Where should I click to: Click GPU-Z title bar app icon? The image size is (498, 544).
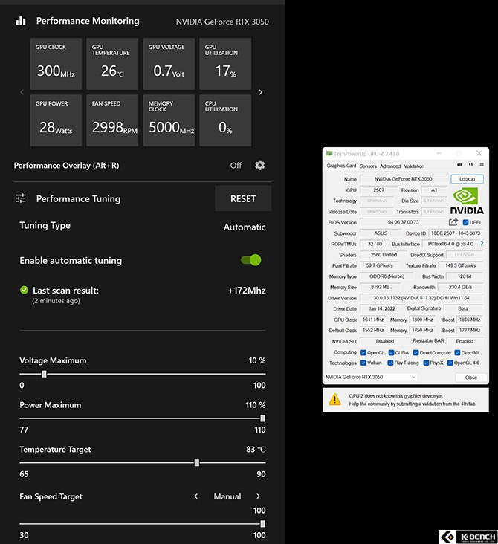coord(329,153)
